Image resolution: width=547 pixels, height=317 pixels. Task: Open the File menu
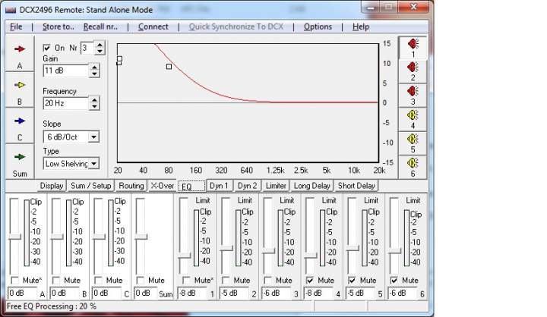[x=16, y=27]
